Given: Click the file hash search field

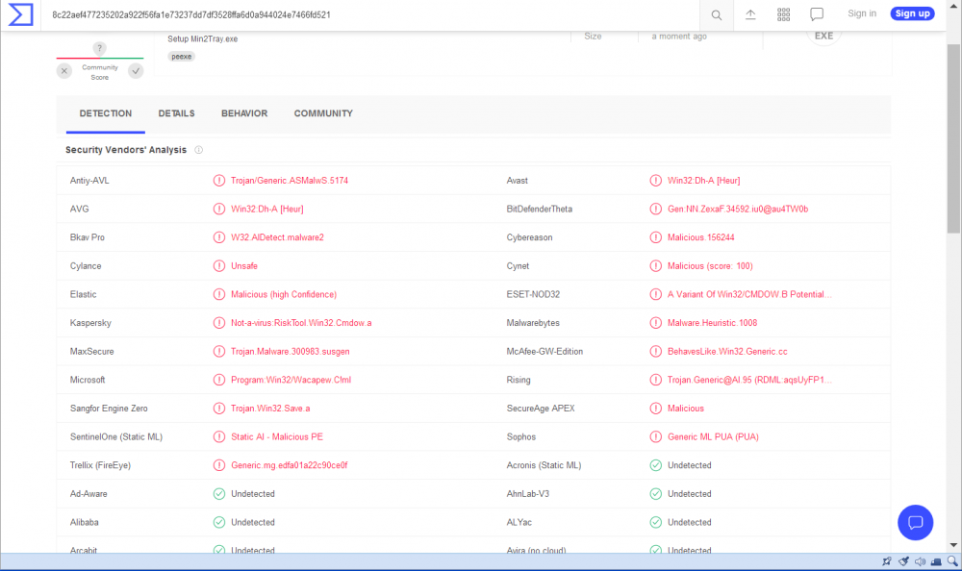Looking at the screenshot, I should coord(366,14).
